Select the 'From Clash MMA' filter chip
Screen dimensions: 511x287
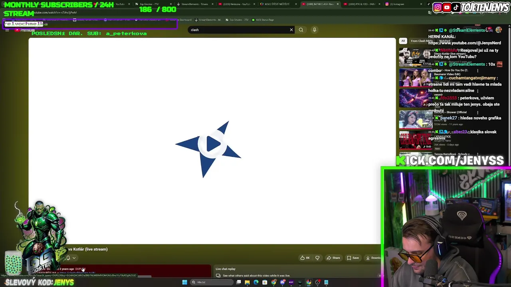pyautogui.click(x=422, y=41)
